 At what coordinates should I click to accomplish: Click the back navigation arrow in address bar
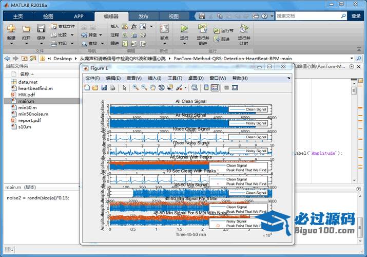coord(7,58)
